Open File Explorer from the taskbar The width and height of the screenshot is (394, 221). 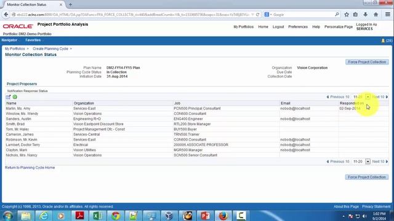(26, 215)
